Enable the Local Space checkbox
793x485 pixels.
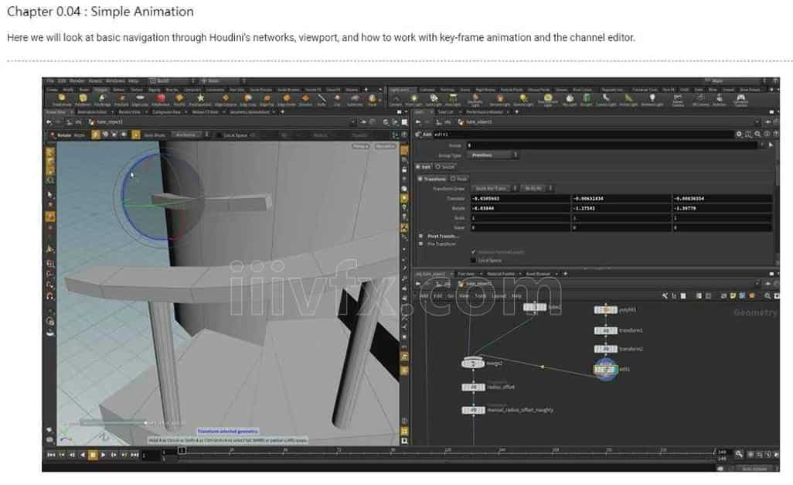(474, 260)
